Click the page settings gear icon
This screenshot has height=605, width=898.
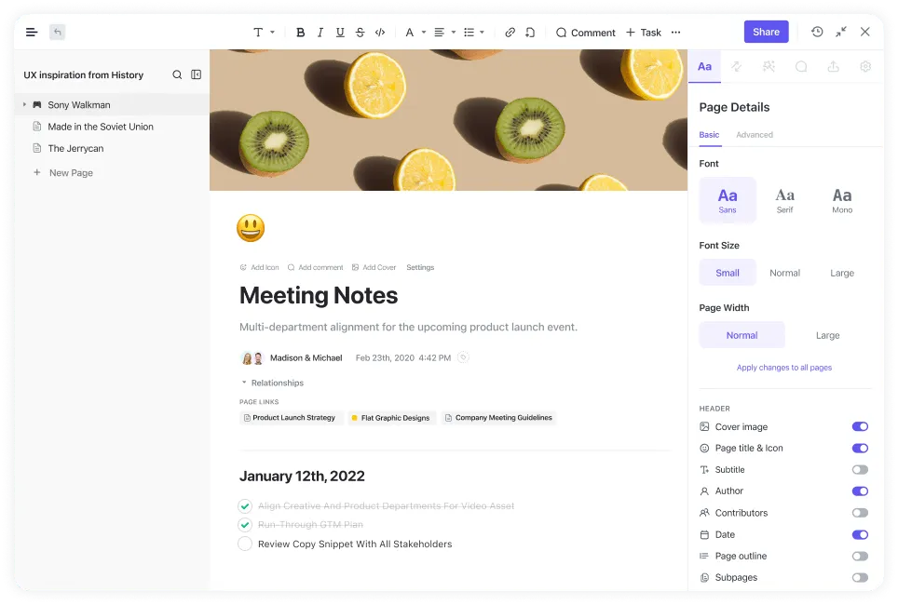(864, 66)
